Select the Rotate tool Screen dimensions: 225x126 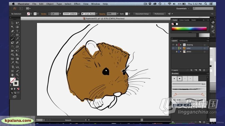[12, 47]
